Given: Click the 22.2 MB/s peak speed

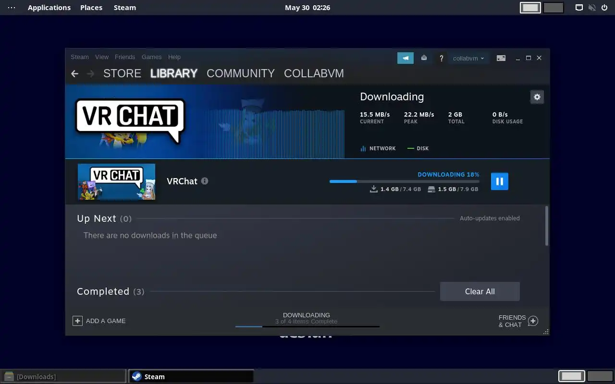Looking at the screenshot, I should (419, 114).
